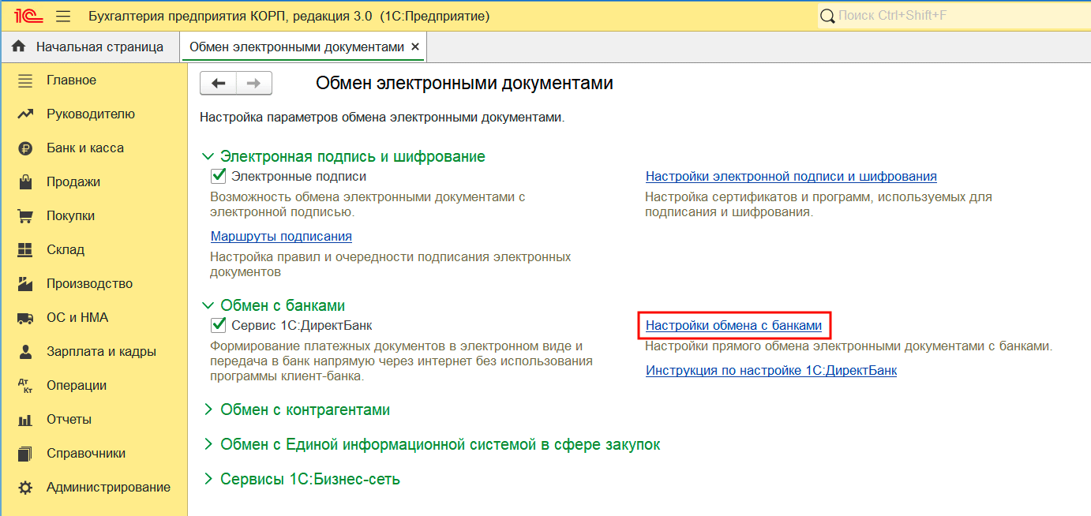Disable the Сервис 1С:ДиректБанк checkbox
The image size is (1091, 516).
(219, 325)
